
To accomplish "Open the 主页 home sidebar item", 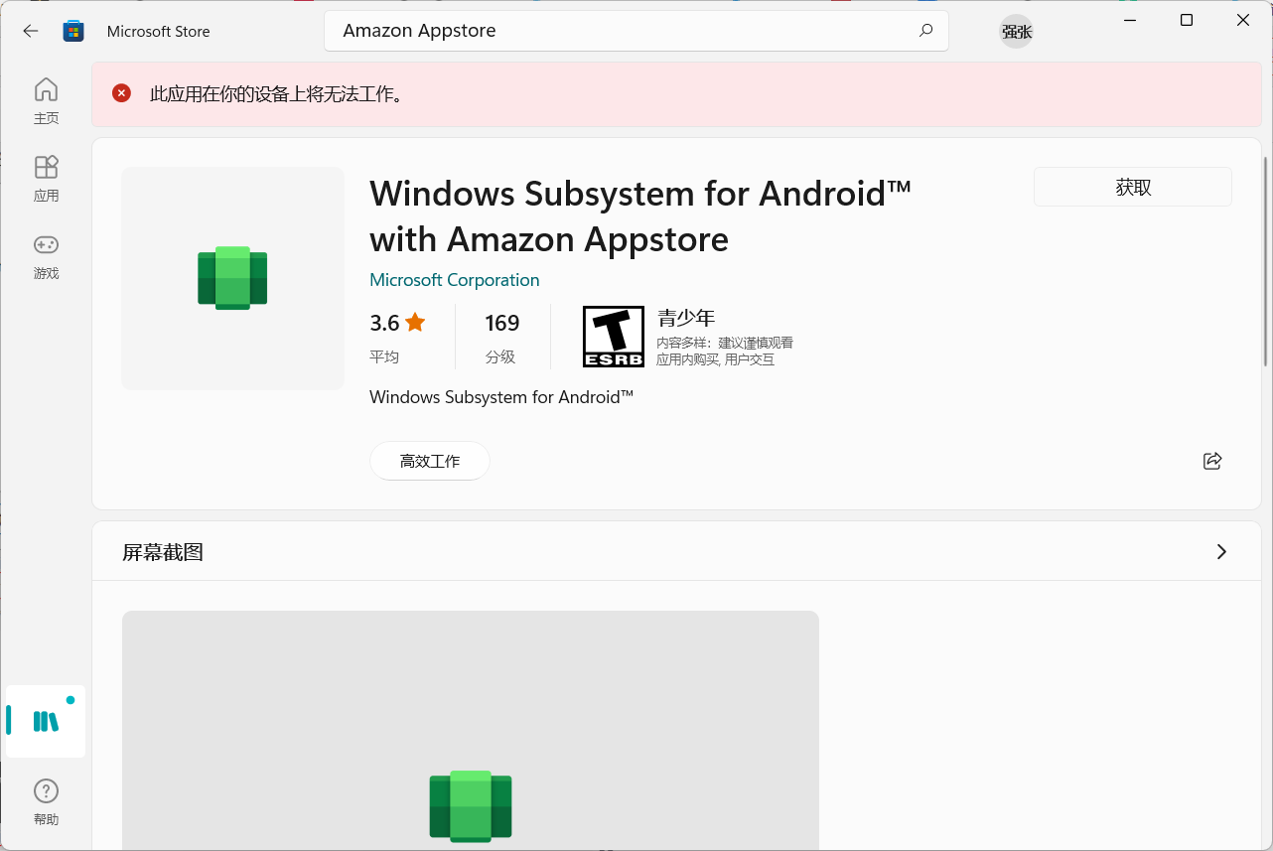I will click(x=46, y=102).
